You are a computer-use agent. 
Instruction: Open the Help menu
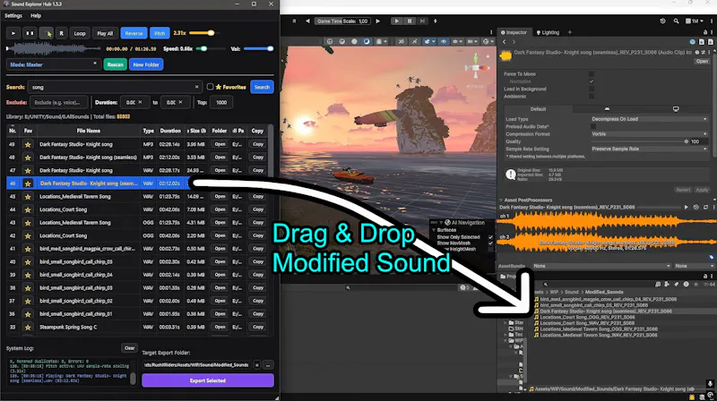point(36,15)
